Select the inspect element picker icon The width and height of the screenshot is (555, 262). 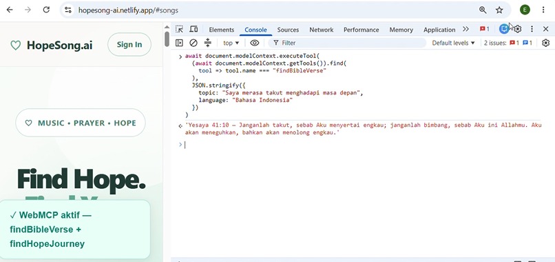pos(180,30)
